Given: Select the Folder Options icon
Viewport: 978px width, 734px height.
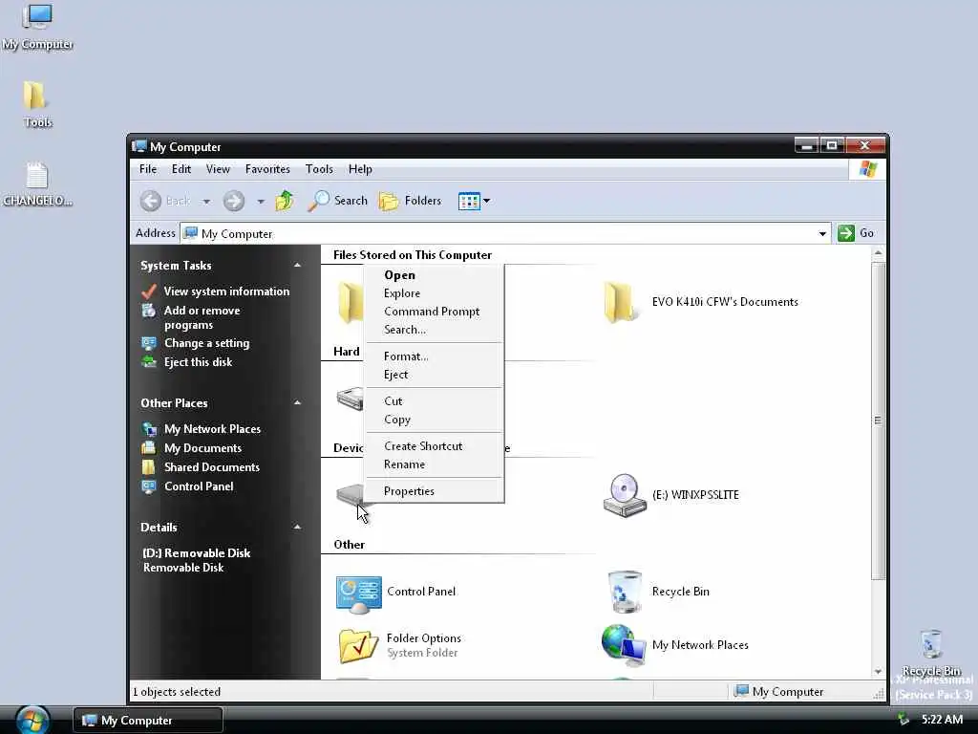Looking at the screenshot, I should 358,646.
